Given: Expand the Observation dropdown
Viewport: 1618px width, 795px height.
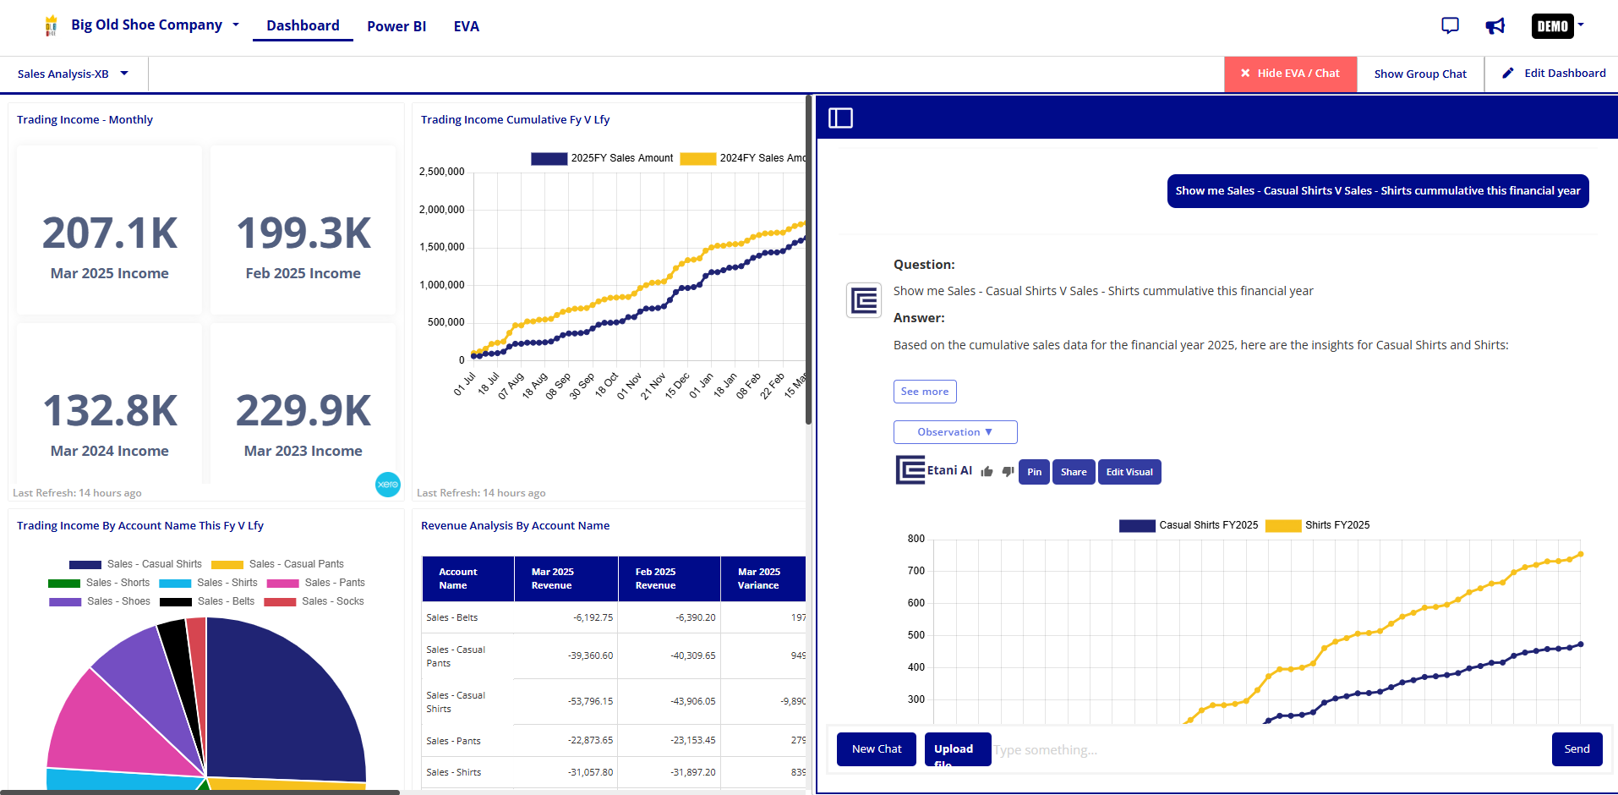Looking at the screenshot, I should pyautogui.click(x=955, y=432).
